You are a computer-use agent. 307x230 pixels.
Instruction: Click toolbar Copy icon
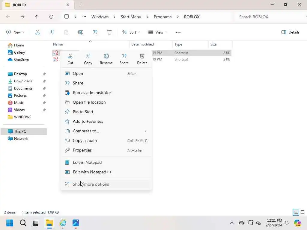pyautogui.click(x=52, y=32)
